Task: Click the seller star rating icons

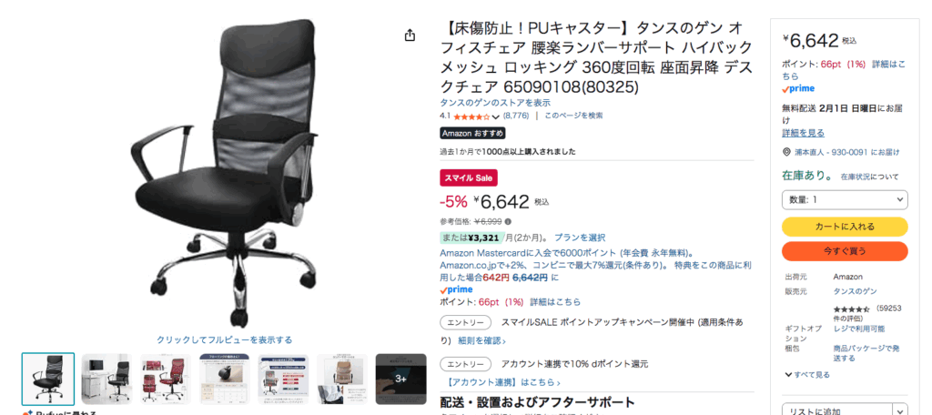Action: point(852,309)
